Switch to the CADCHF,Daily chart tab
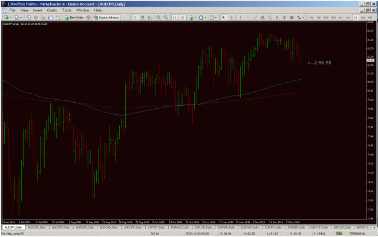Image resolution: width=378 pixels, height=237 pixels. point(132,227)
